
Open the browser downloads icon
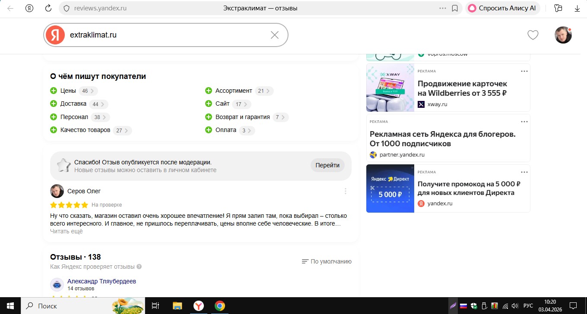tap(577, 8)
